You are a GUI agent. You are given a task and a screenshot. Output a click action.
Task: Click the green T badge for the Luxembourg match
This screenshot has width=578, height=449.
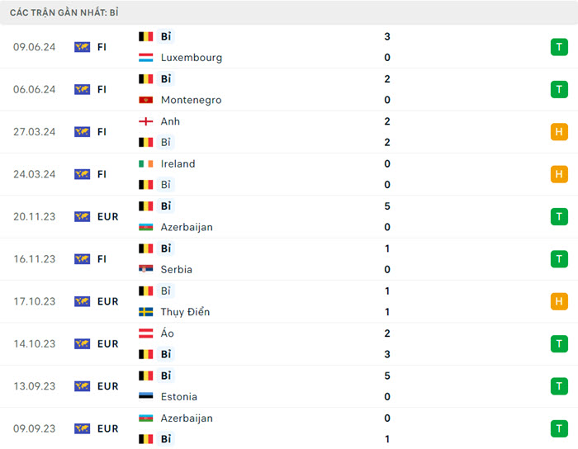coord(559,47)
